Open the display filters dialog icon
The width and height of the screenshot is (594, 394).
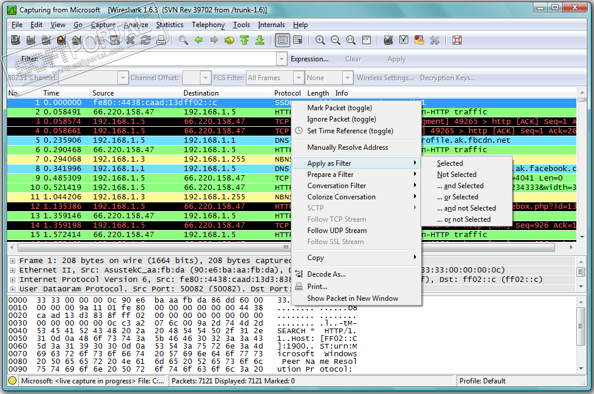[404, 40]
